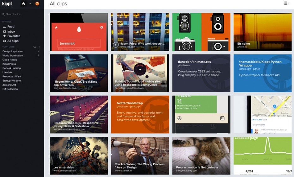Click the artsy.net source text

pos(242,47)
